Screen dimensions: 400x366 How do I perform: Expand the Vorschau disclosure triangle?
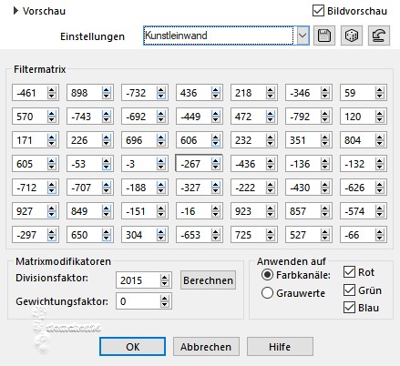(x=15, y=11)
